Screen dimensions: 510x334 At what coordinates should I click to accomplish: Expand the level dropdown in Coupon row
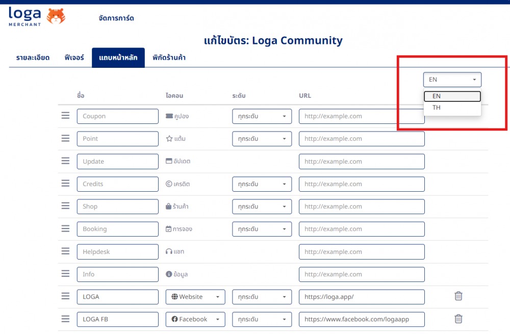[262, 116]
